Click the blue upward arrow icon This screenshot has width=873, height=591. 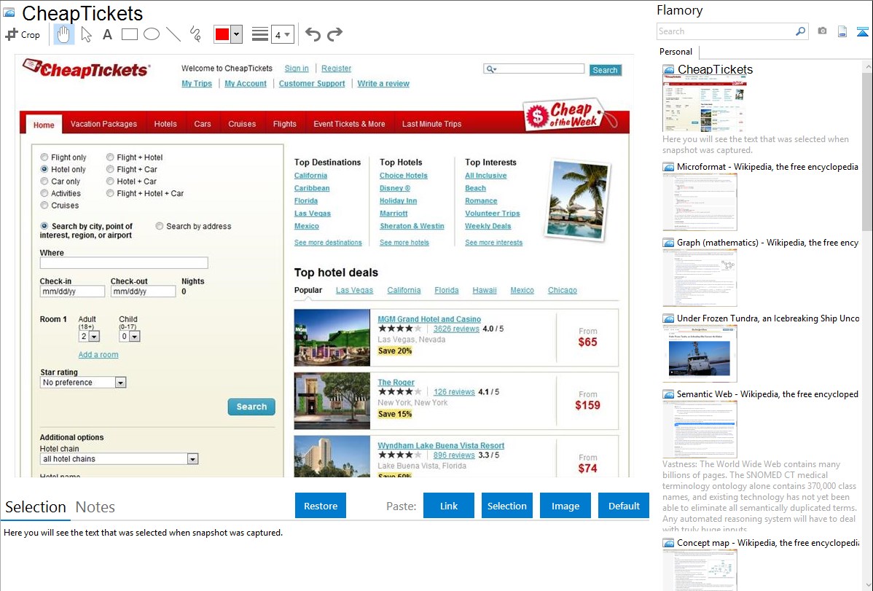click(x=862, y=31)
